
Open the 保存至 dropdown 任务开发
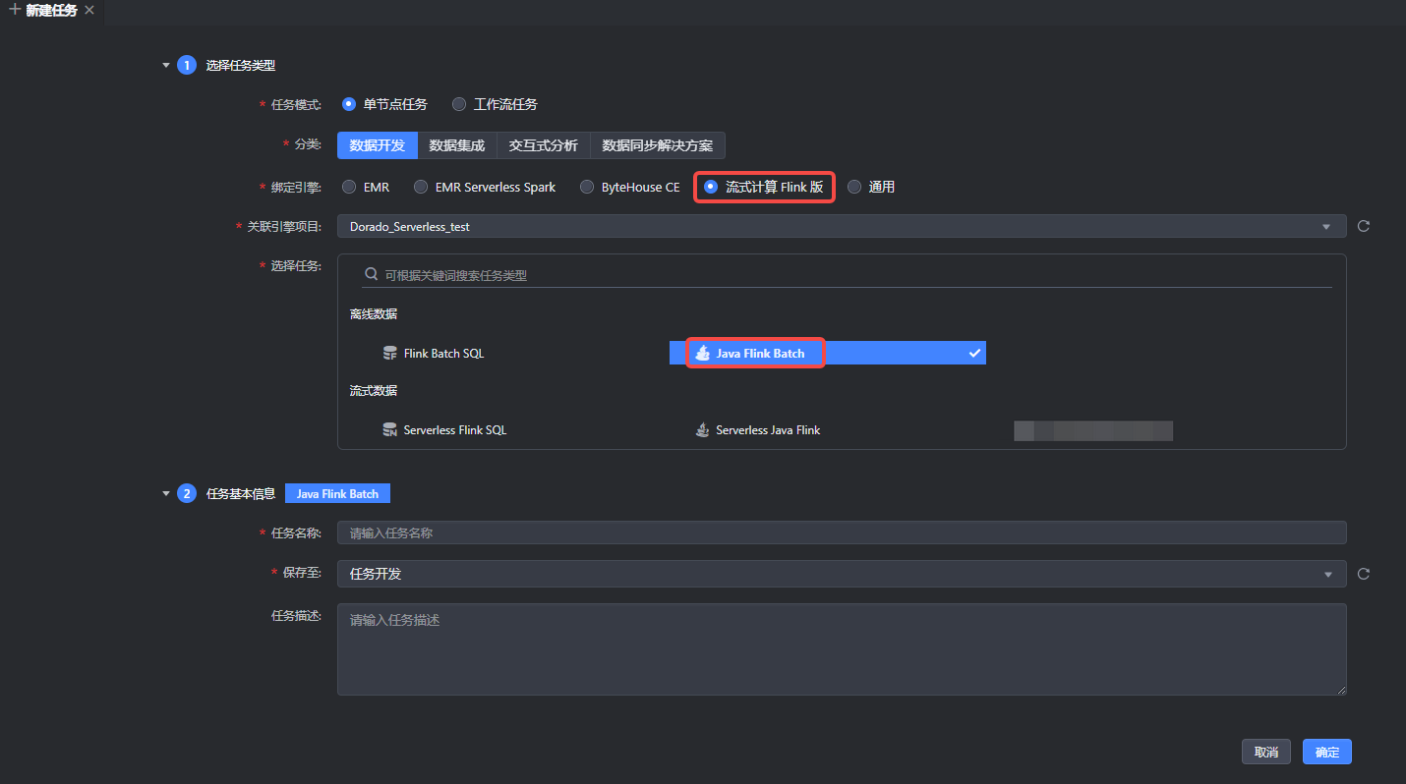842,574
